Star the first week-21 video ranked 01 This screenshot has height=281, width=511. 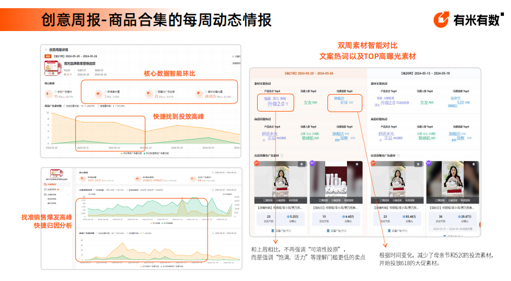click(x=302, y=164)
